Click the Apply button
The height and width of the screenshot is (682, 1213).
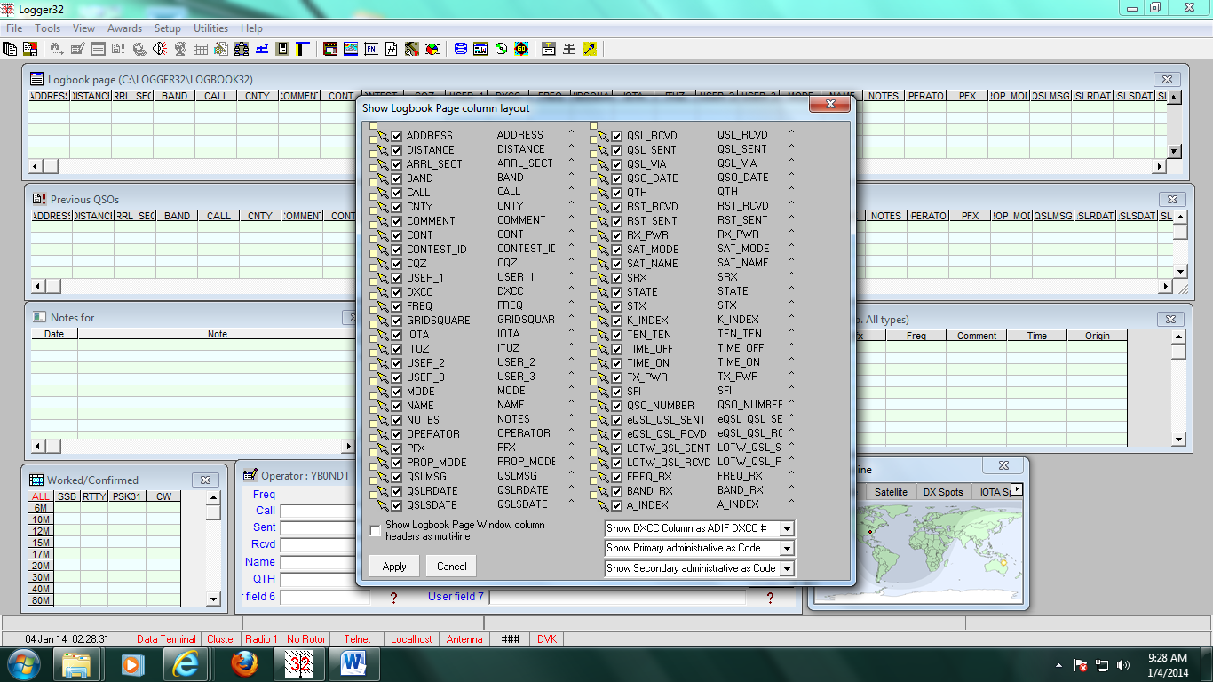(394, 567)
